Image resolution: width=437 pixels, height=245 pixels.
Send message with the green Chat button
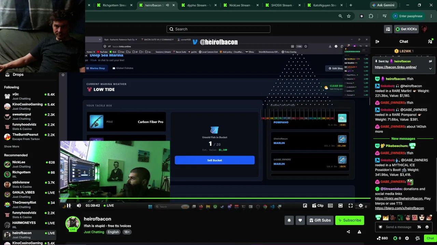coord(430,238)
